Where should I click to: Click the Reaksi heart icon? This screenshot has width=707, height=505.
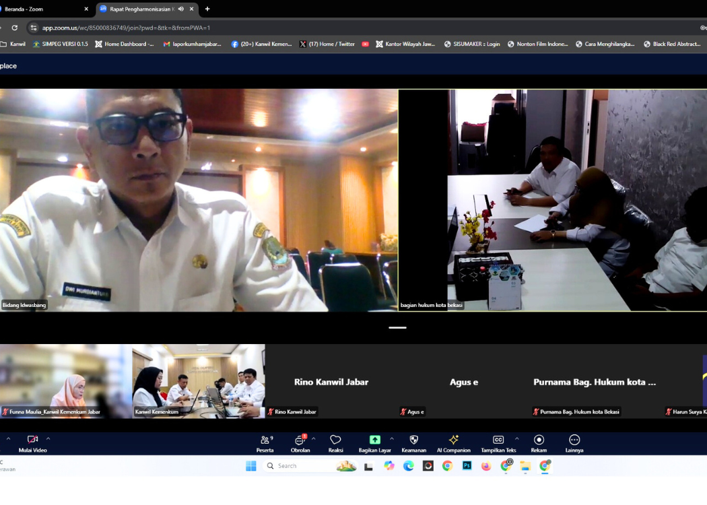click(x=335, y=443)
